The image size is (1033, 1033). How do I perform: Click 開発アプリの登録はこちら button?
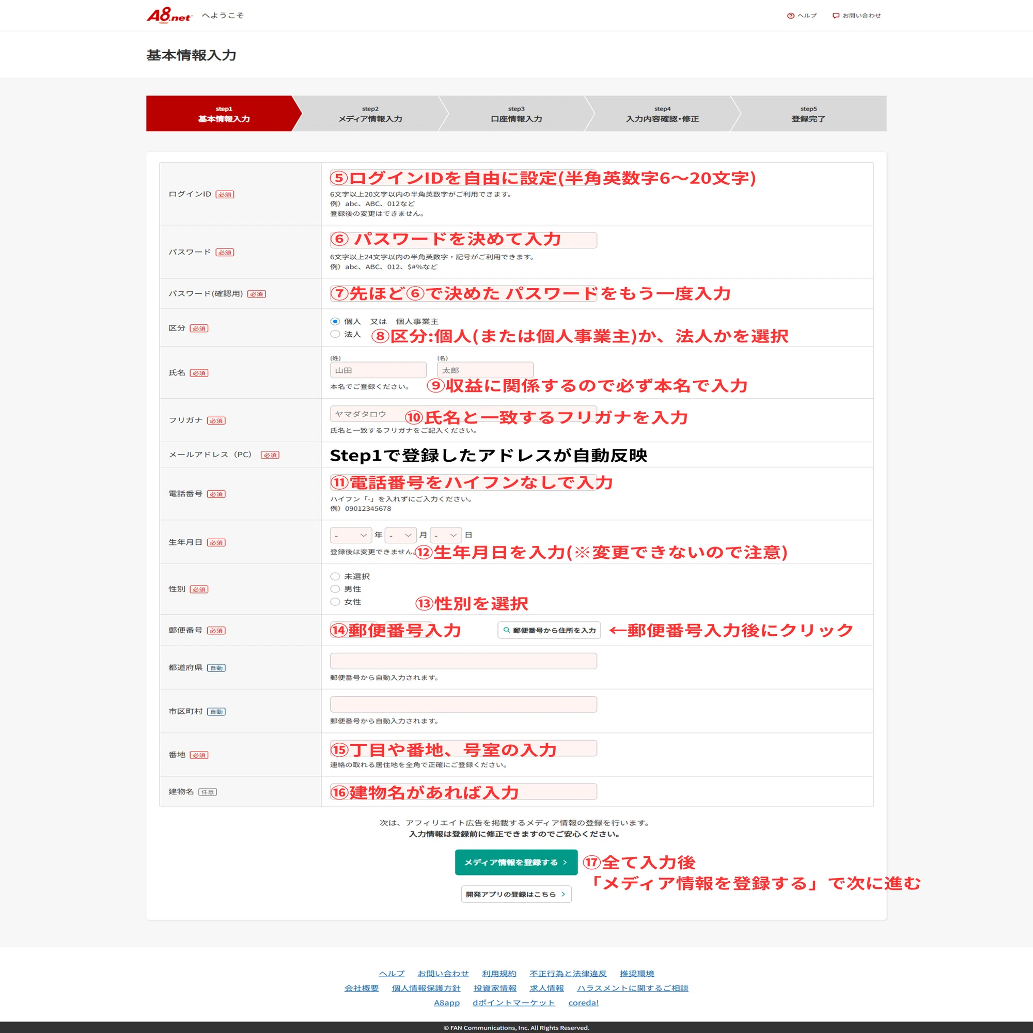516,894
